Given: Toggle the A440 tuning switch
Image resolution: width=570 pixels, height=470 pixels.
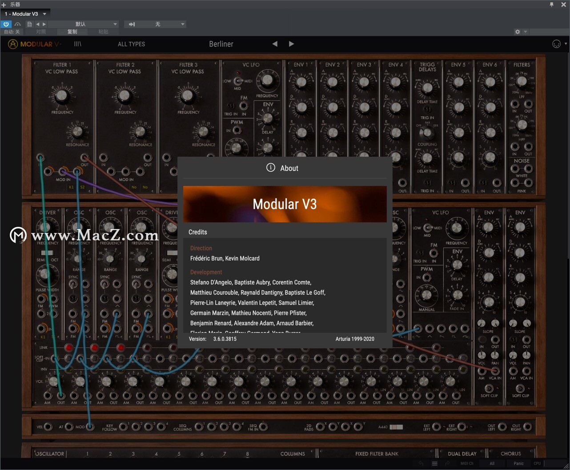Looking at the screenshot, I should tap(396, 427).
